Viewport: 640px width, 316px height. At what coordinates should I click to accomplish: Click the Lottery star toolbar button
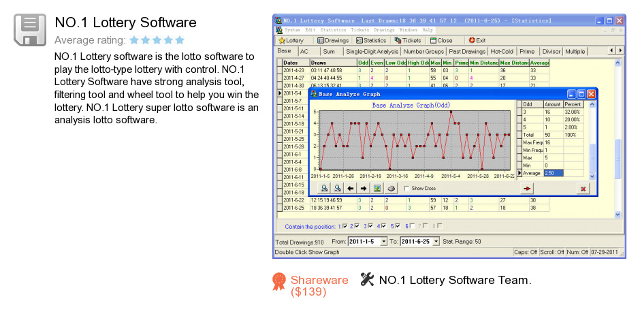(x=291, y=40)
